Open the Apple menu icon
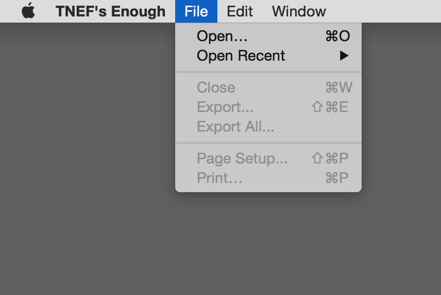441x295 pixels. [x=28, y=11]
